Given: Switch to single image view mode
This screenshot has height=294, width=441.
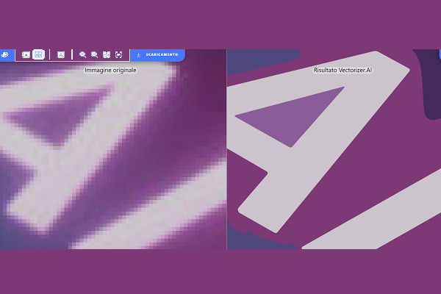Looking at the screenshot, I should point(26,54).
